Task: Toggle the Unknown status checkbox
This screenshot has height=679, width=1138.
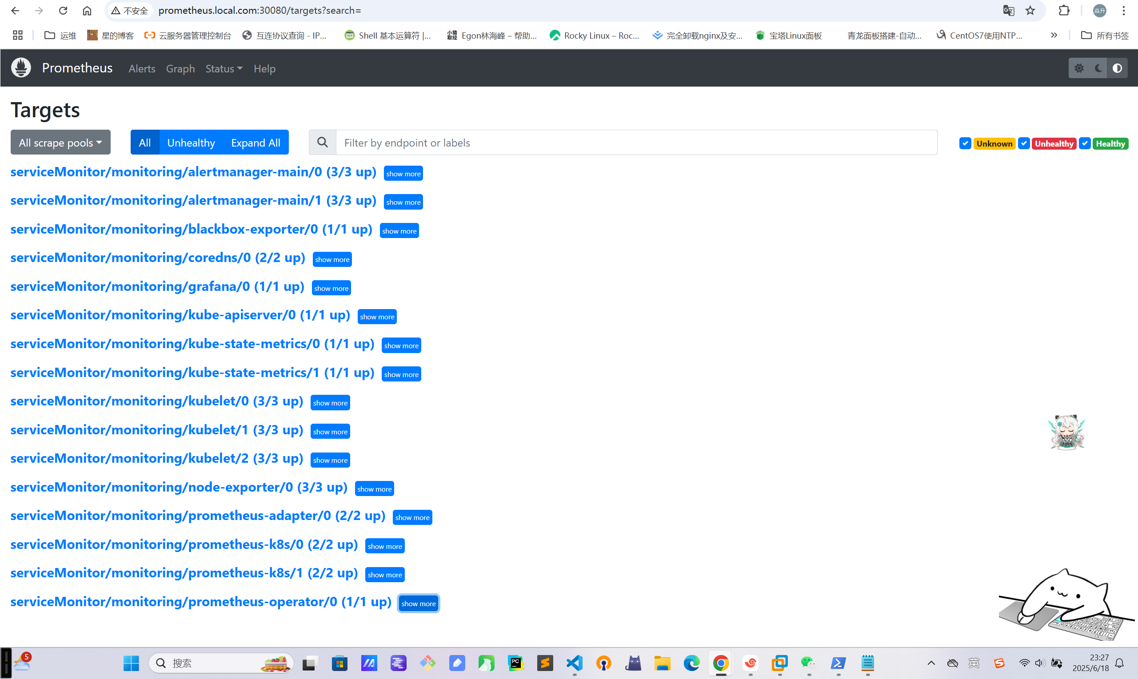Action: pyautogui.click(x=965, y=143)
